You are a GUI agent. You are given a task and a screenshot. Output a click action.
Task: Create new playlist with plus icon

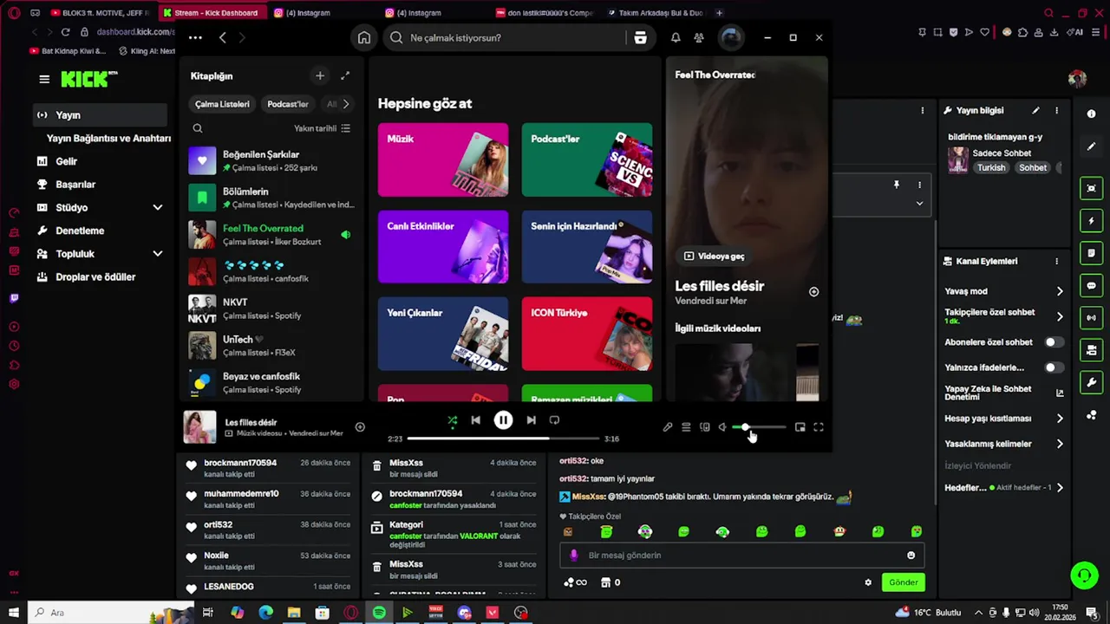[320, 76]
